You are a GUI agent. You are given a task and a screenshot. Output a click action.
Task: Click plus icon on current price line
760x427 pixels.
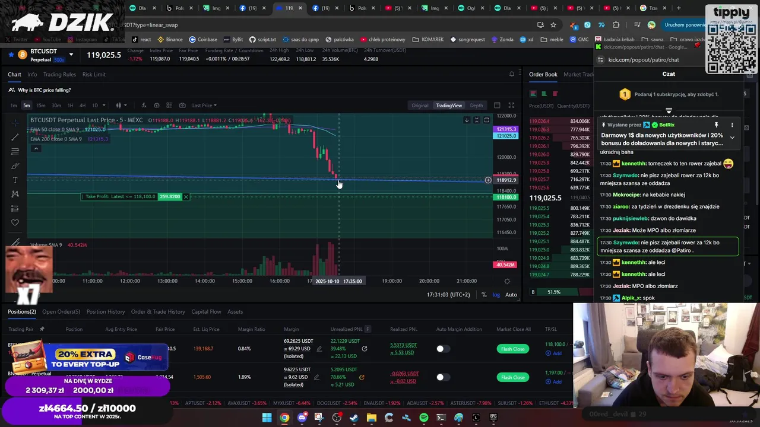[x=488, y=180]
